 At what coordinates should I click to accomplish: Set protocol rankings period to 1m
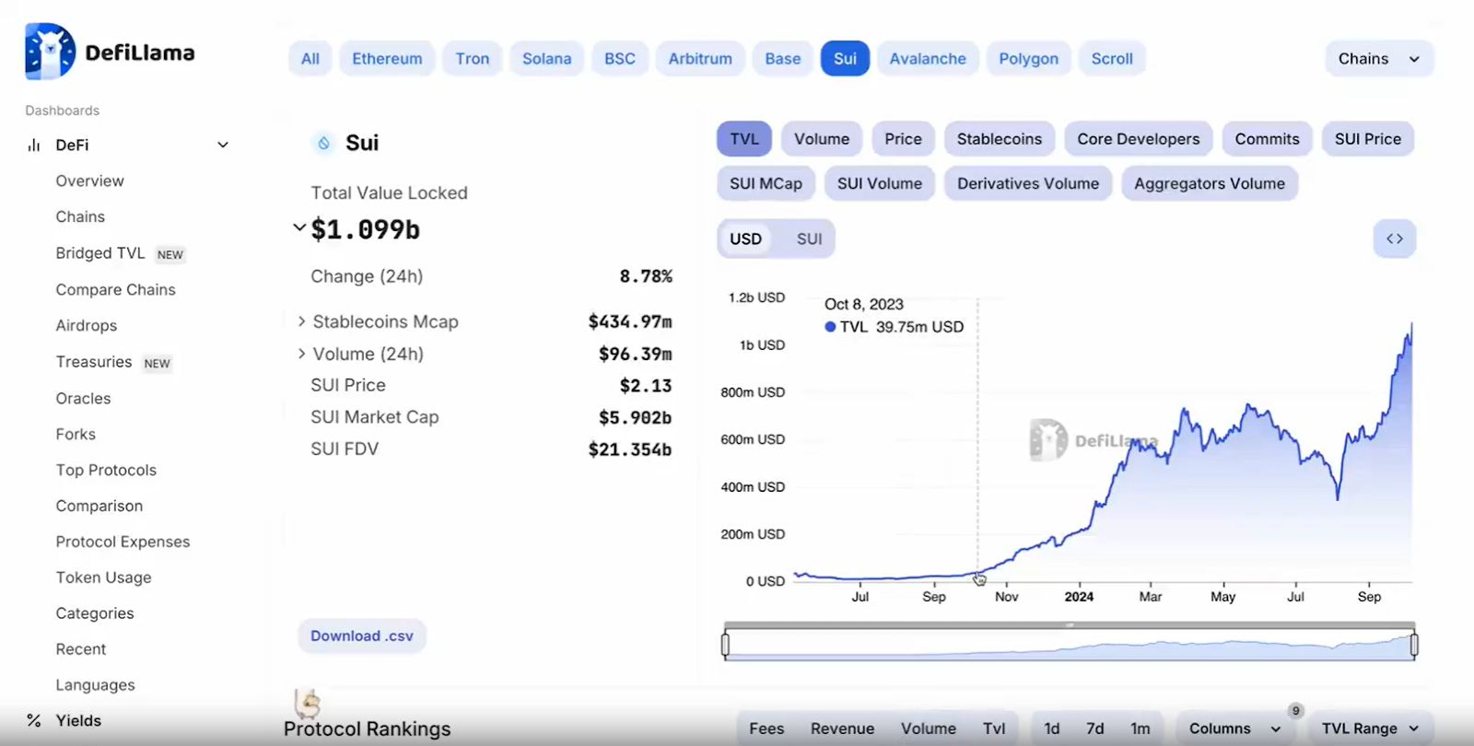(1141, 729)
